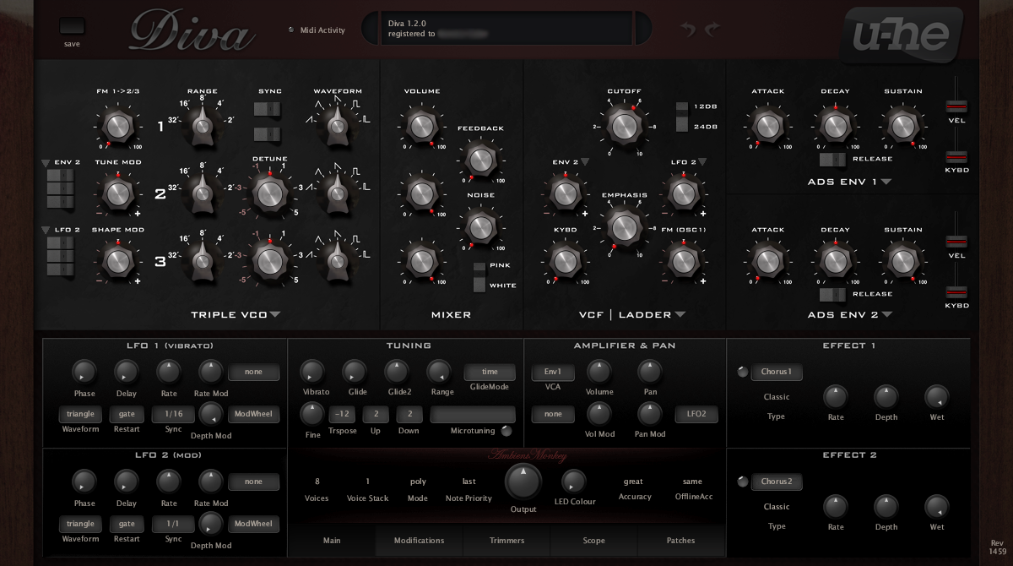Click the ENV 1 KYBD slider
Screen dimensions: 1013x566
point(956,157)
